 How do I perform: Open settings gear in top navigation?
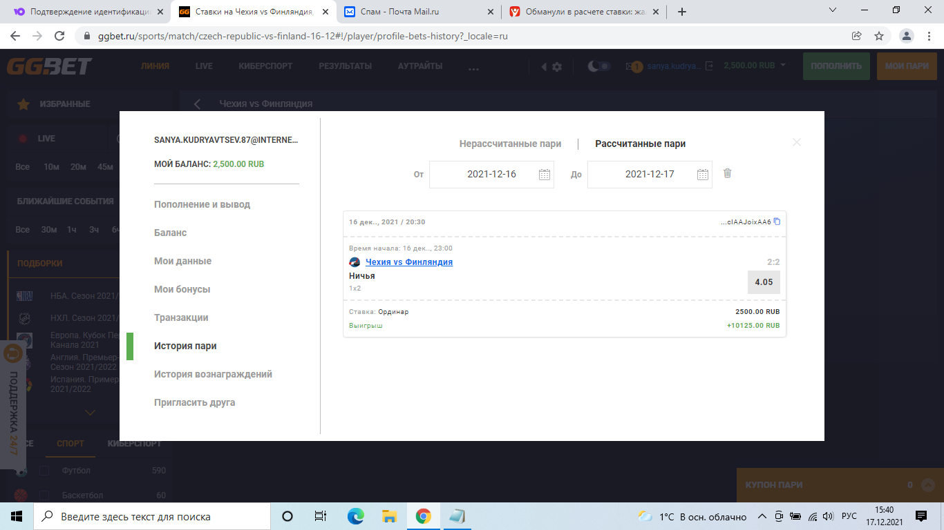(x=557, y=66)
